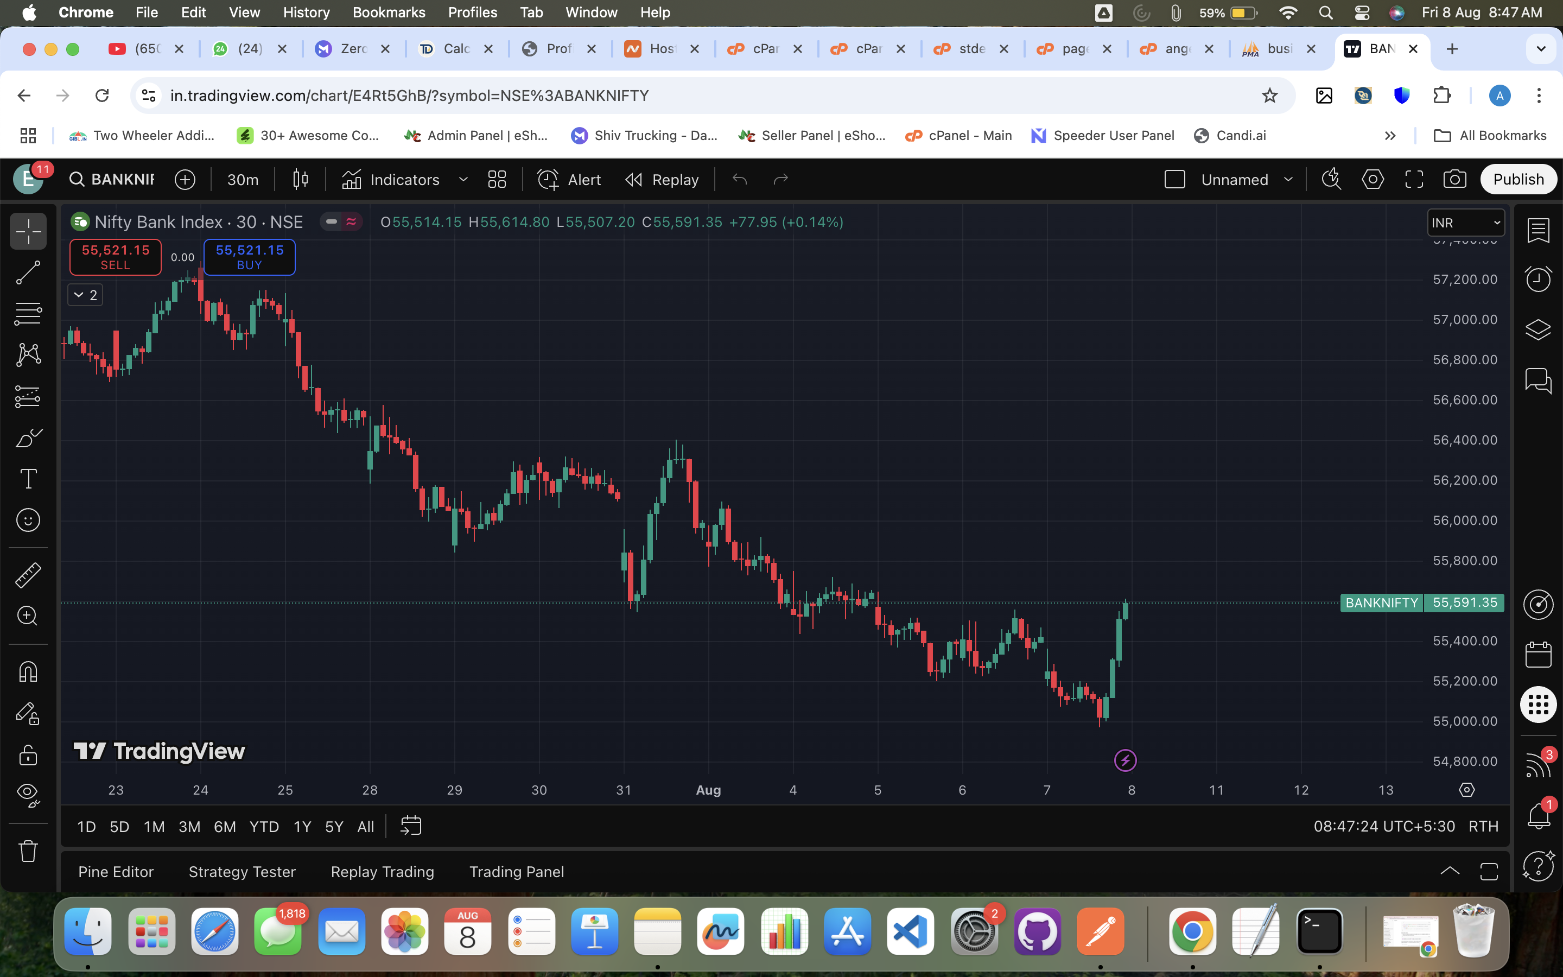Click the Publish button

[1518, 180]
